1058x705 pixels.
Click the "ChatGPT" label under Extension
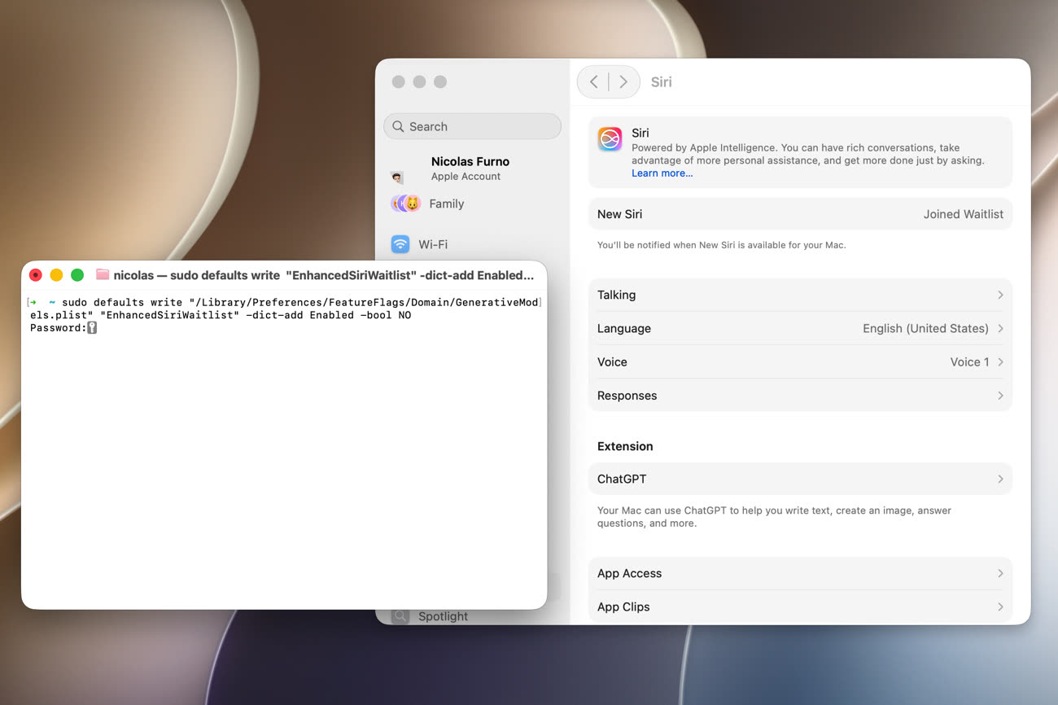click(622, 479)
